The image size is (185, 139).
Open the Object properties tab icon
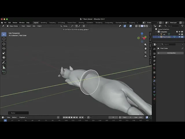click(154, 77)
